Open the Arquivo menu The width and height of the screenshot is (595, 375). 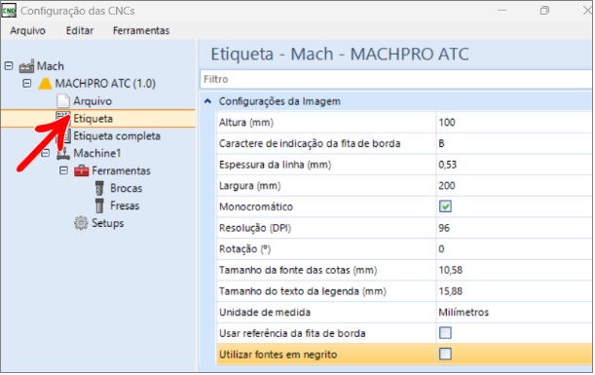pos(27,30)
